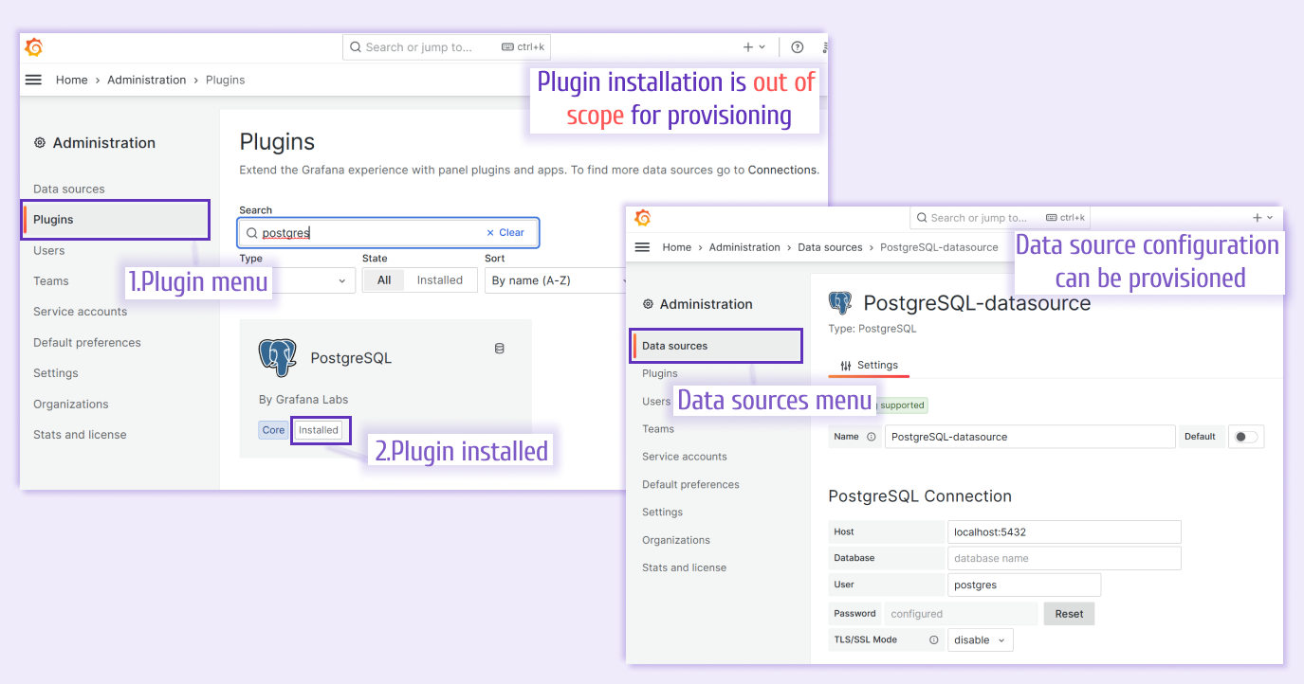This screenshot has height=684, width=1304.
Task: Click Type: PostgreSQL text under datasource title
Action: point(872,329)
